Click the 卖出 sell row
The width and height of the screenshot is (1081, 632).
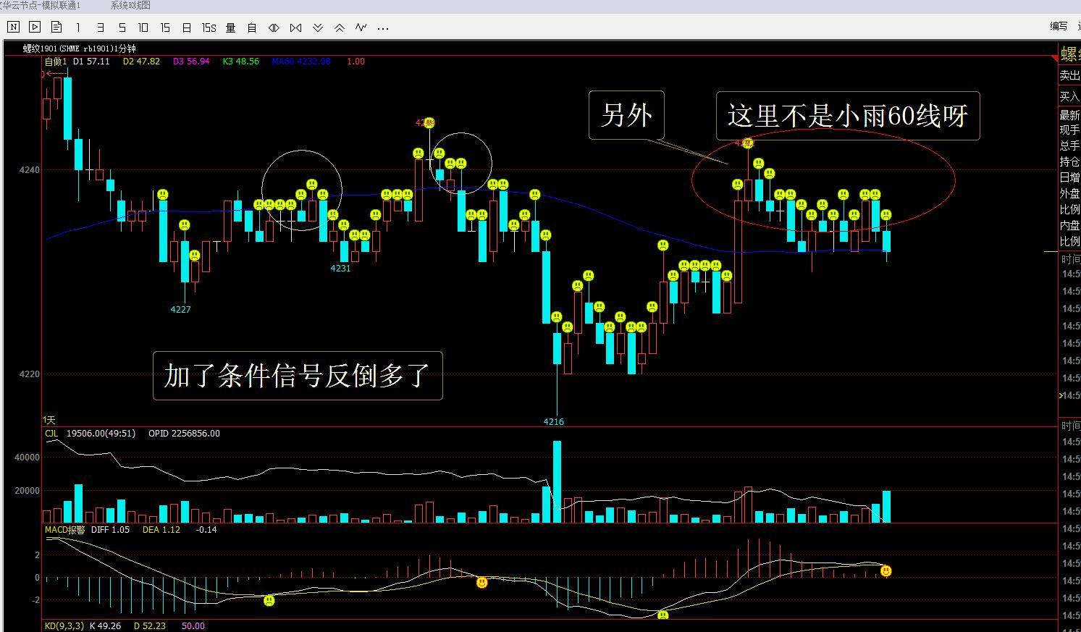tap(1069, 75)
